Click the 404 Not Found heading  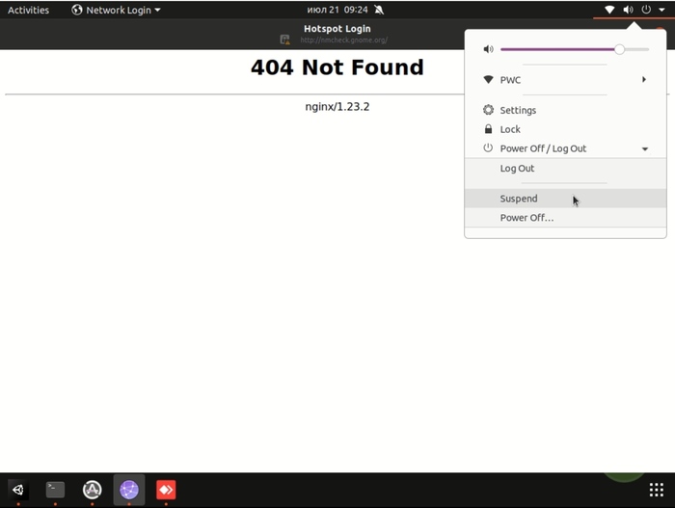(337, 67)
